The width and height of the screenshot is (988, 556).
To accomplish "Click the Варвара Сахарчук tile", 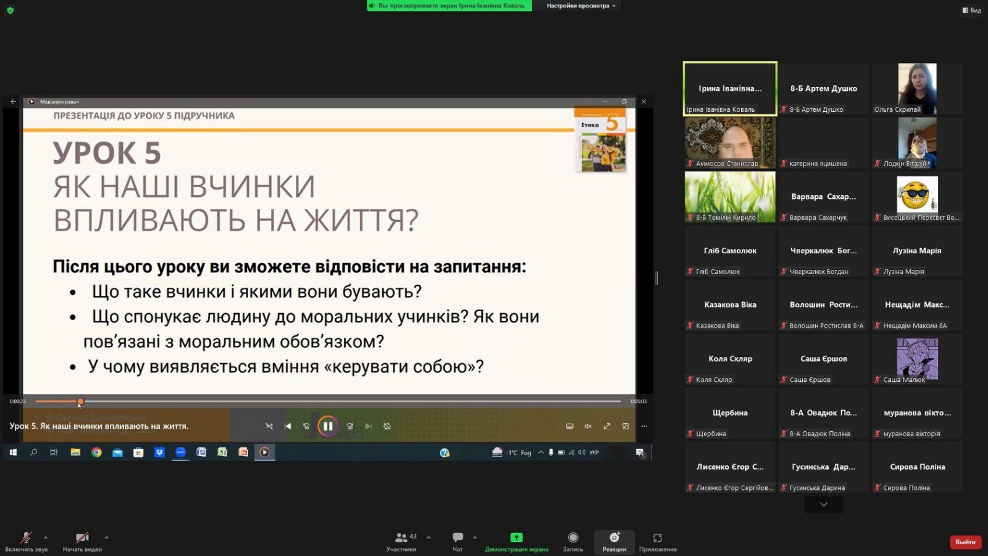I will click(823, 196).
